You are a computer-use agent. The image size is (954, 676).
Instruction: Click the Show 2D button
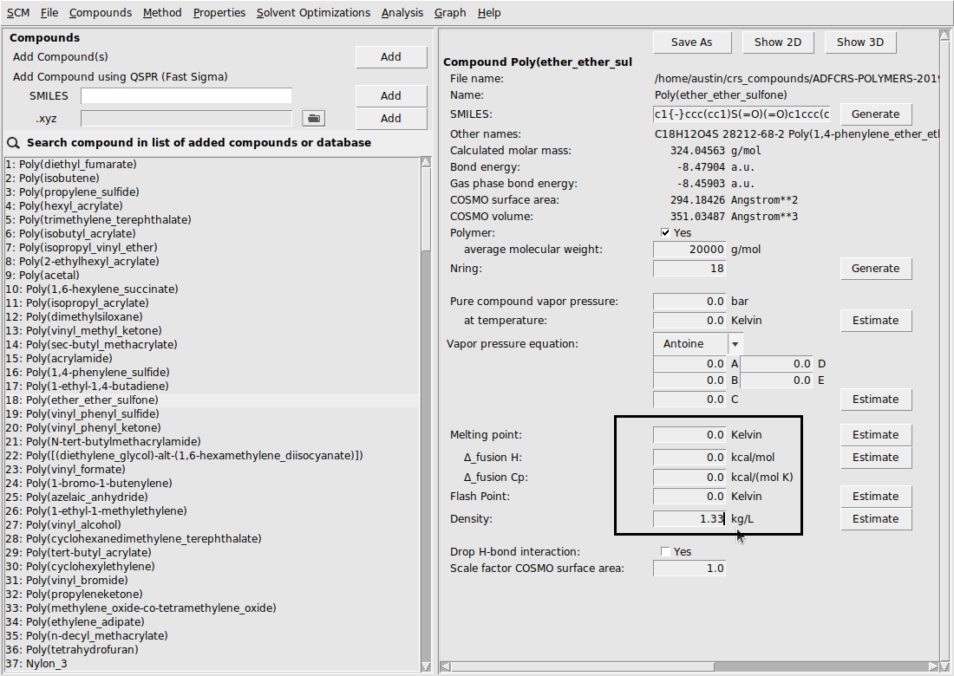coord(778,42)
